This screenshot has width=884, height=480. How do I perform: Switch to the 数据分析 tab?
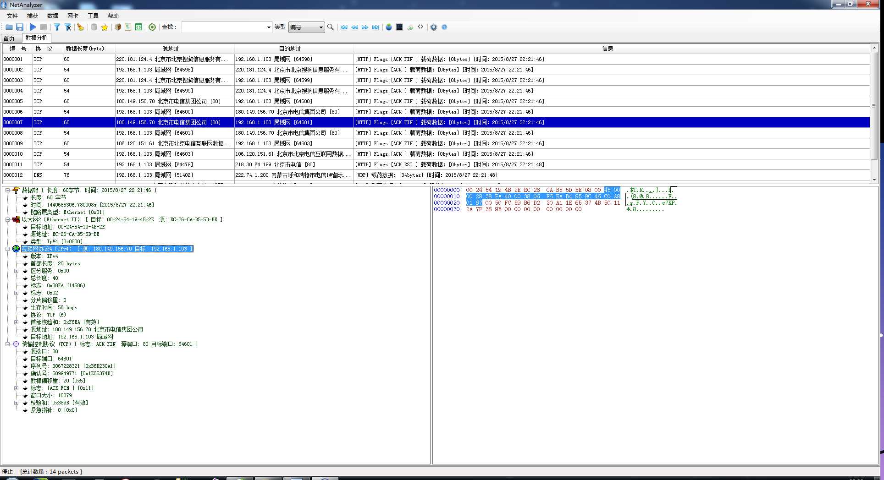[36, 38]
